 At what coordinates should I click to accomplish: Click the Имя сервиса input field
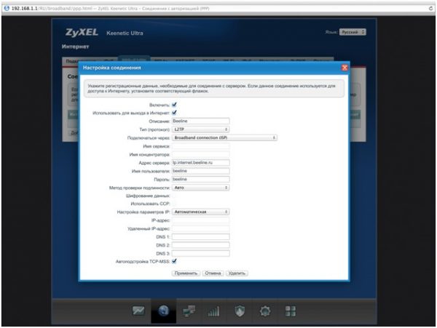point(201,146)
